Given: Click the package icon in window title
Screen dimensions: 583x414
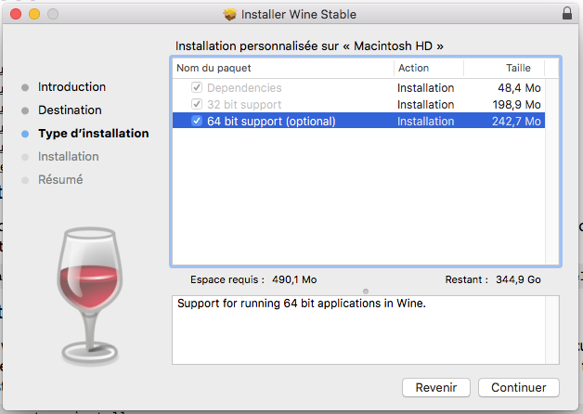Looking at the screenshot, I should click(x=230, y=15).
